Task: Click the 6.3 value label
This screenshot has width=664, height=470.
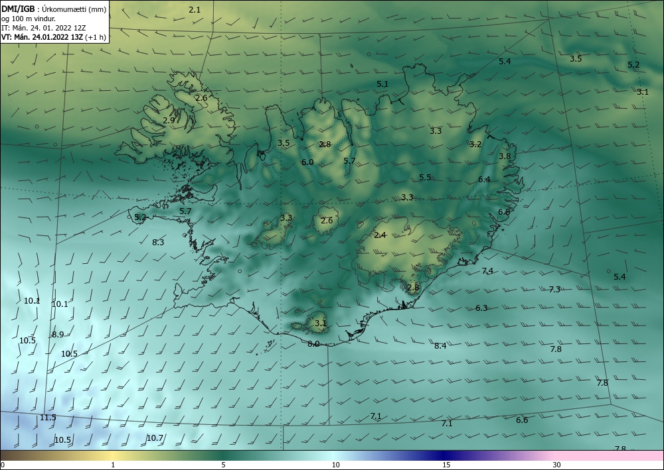Action: [x=481, y=308]
